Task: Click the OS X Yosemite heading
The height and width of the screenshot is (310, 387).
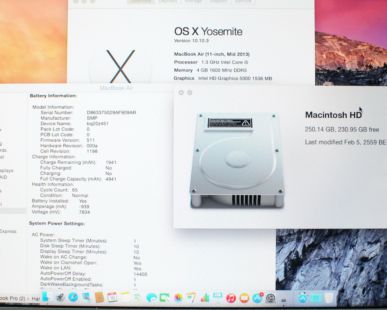Action: (x=208, y=31)
